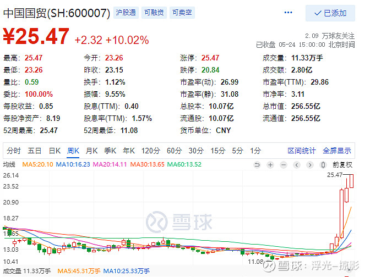Click the 跌停 value 20.84
The image size is (370, 277).
click(x=210, y=70)
